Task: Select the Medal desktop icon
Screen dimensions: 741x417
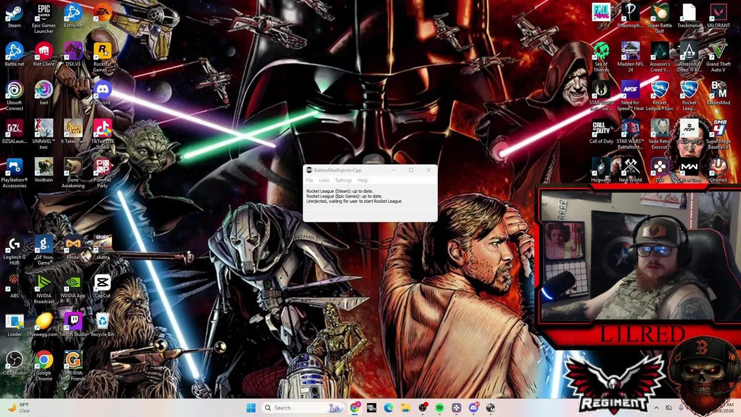Action: click(73, 248)
